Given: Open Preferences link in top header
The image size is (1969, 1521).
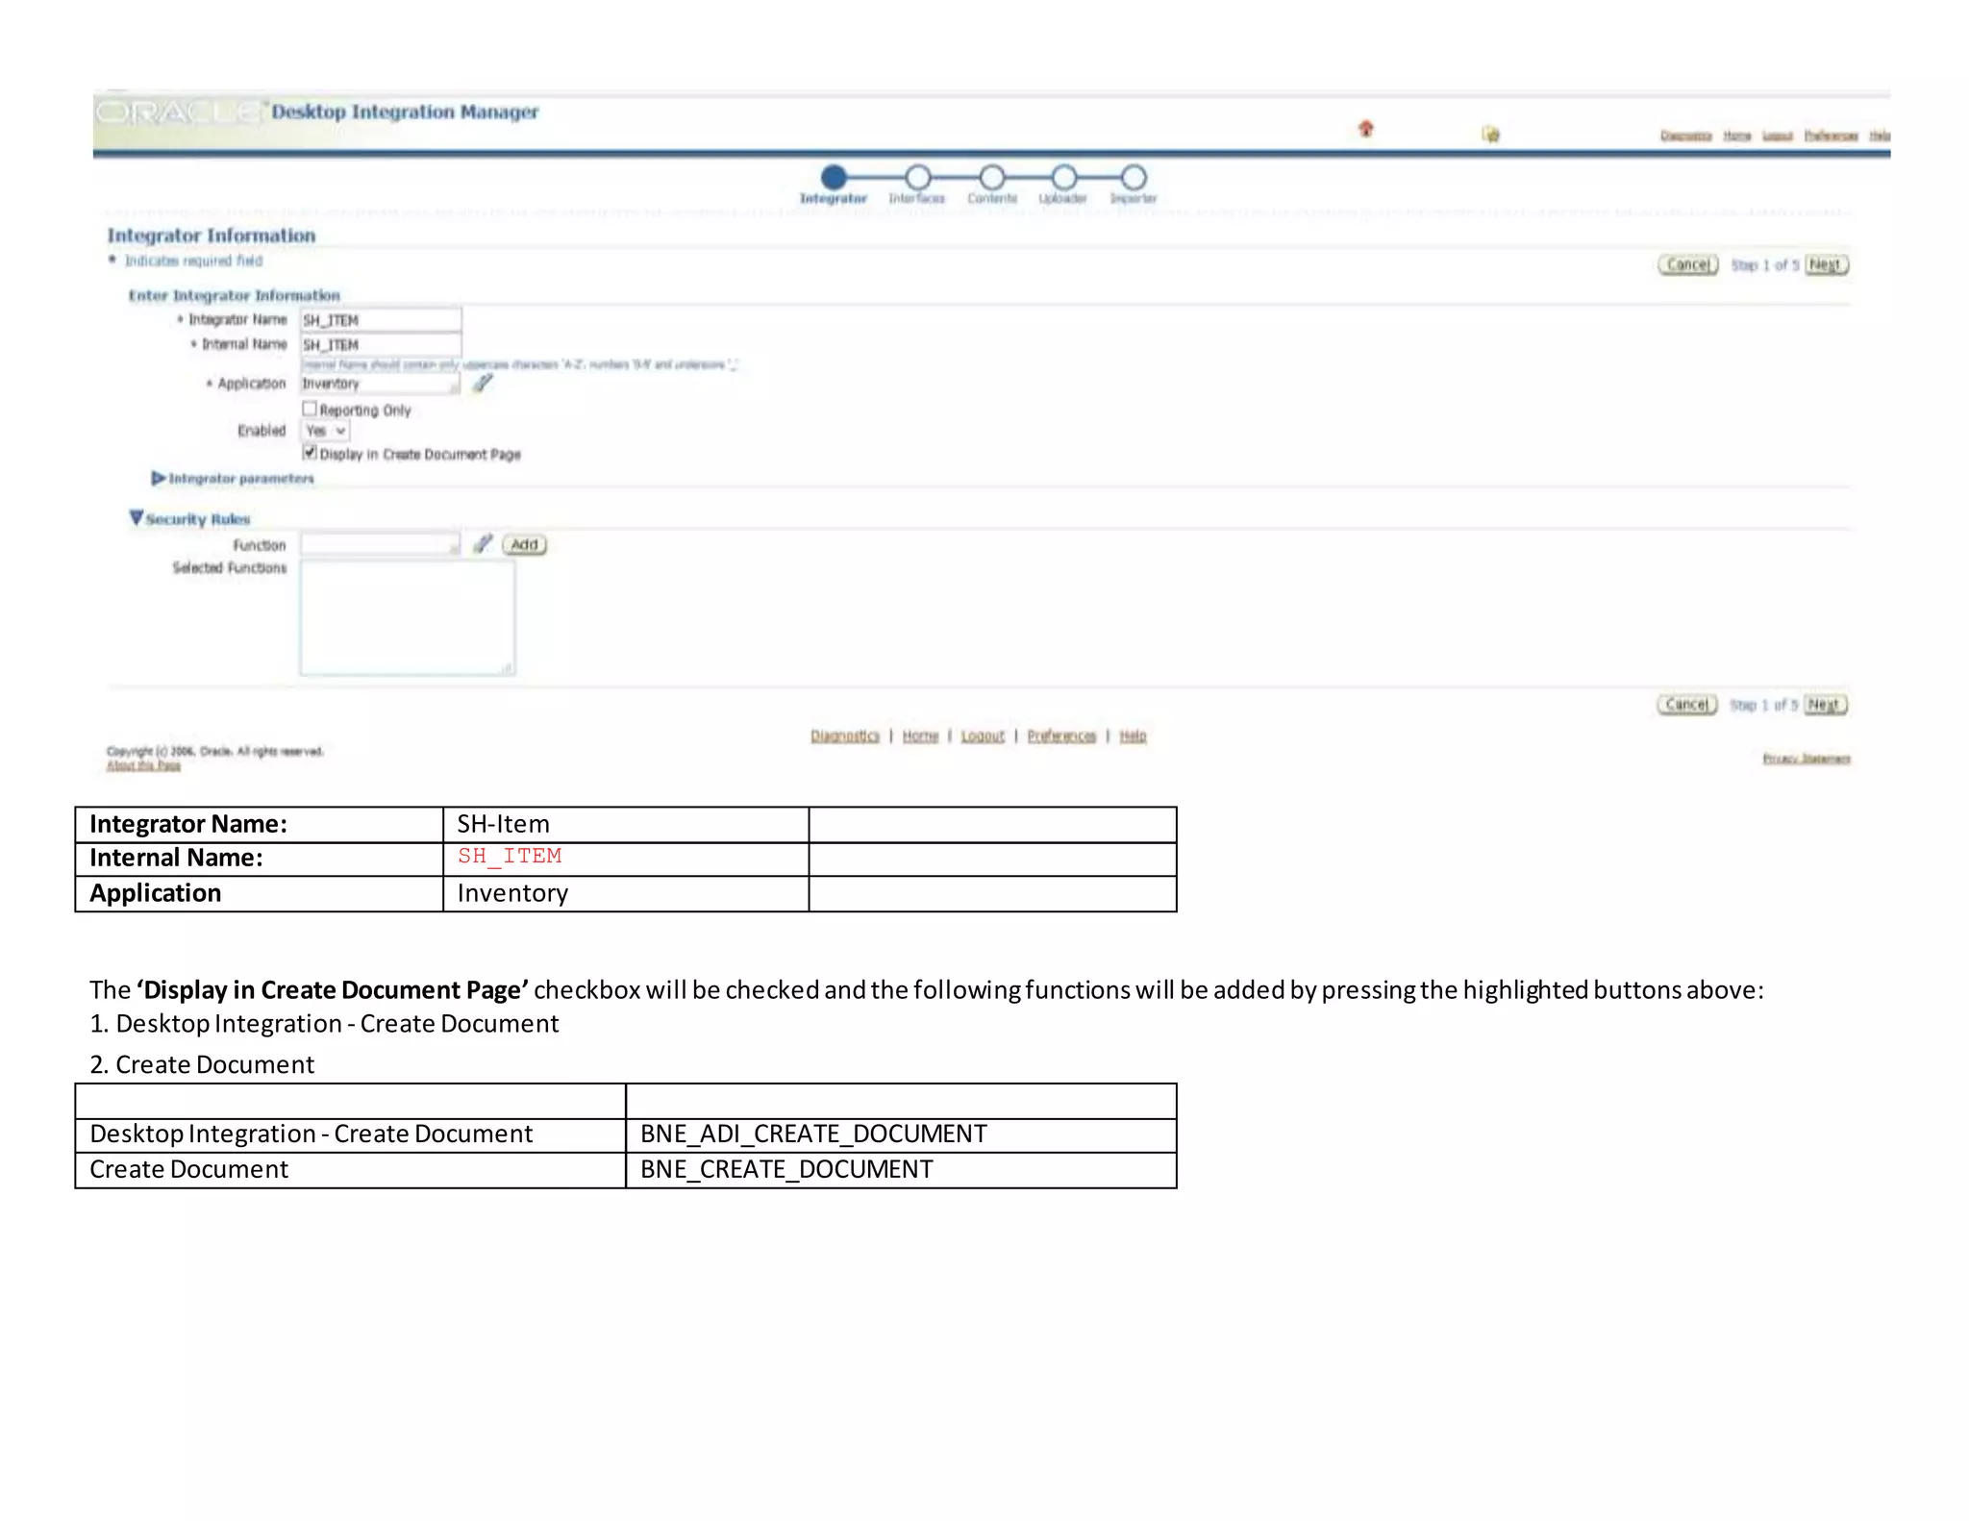Looking at the screenshot, I should click(x=1831, y=136).
